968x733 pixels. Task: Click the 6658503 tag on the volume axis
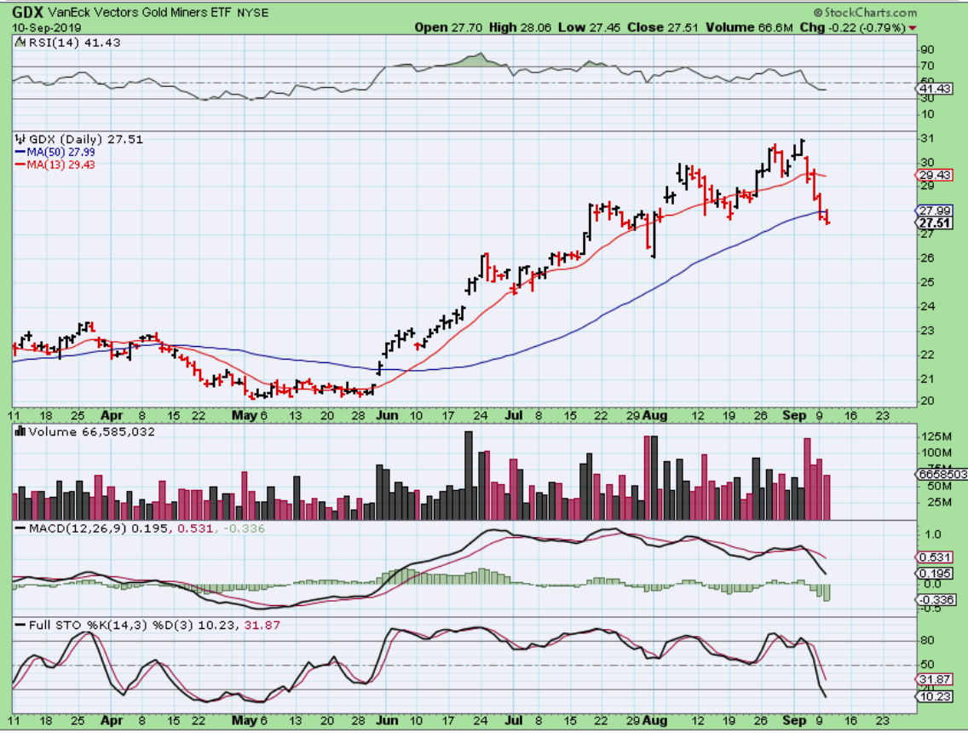click(942, 474)
